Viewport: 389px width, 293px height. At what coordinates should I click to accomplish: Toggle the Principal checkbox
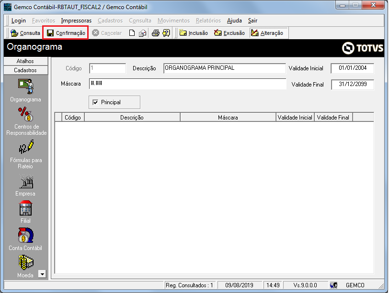click(95, 102)
